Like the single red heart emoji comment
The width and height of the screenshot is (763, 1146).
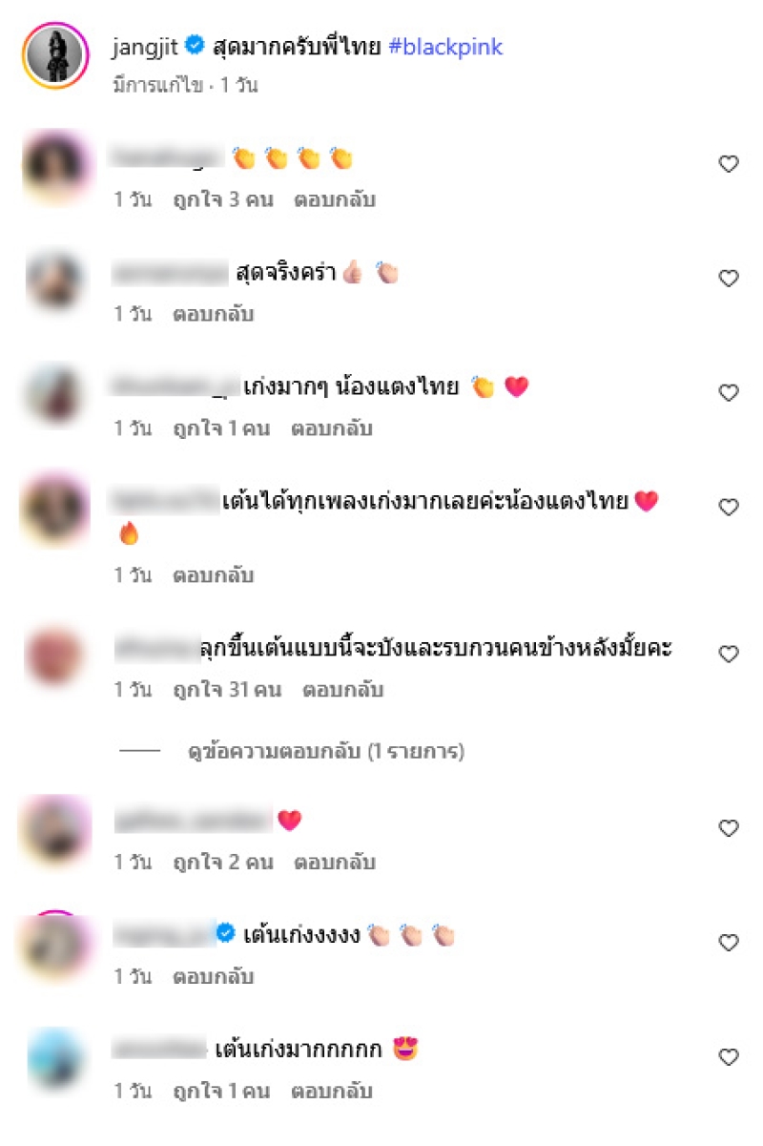pos(729,828)
